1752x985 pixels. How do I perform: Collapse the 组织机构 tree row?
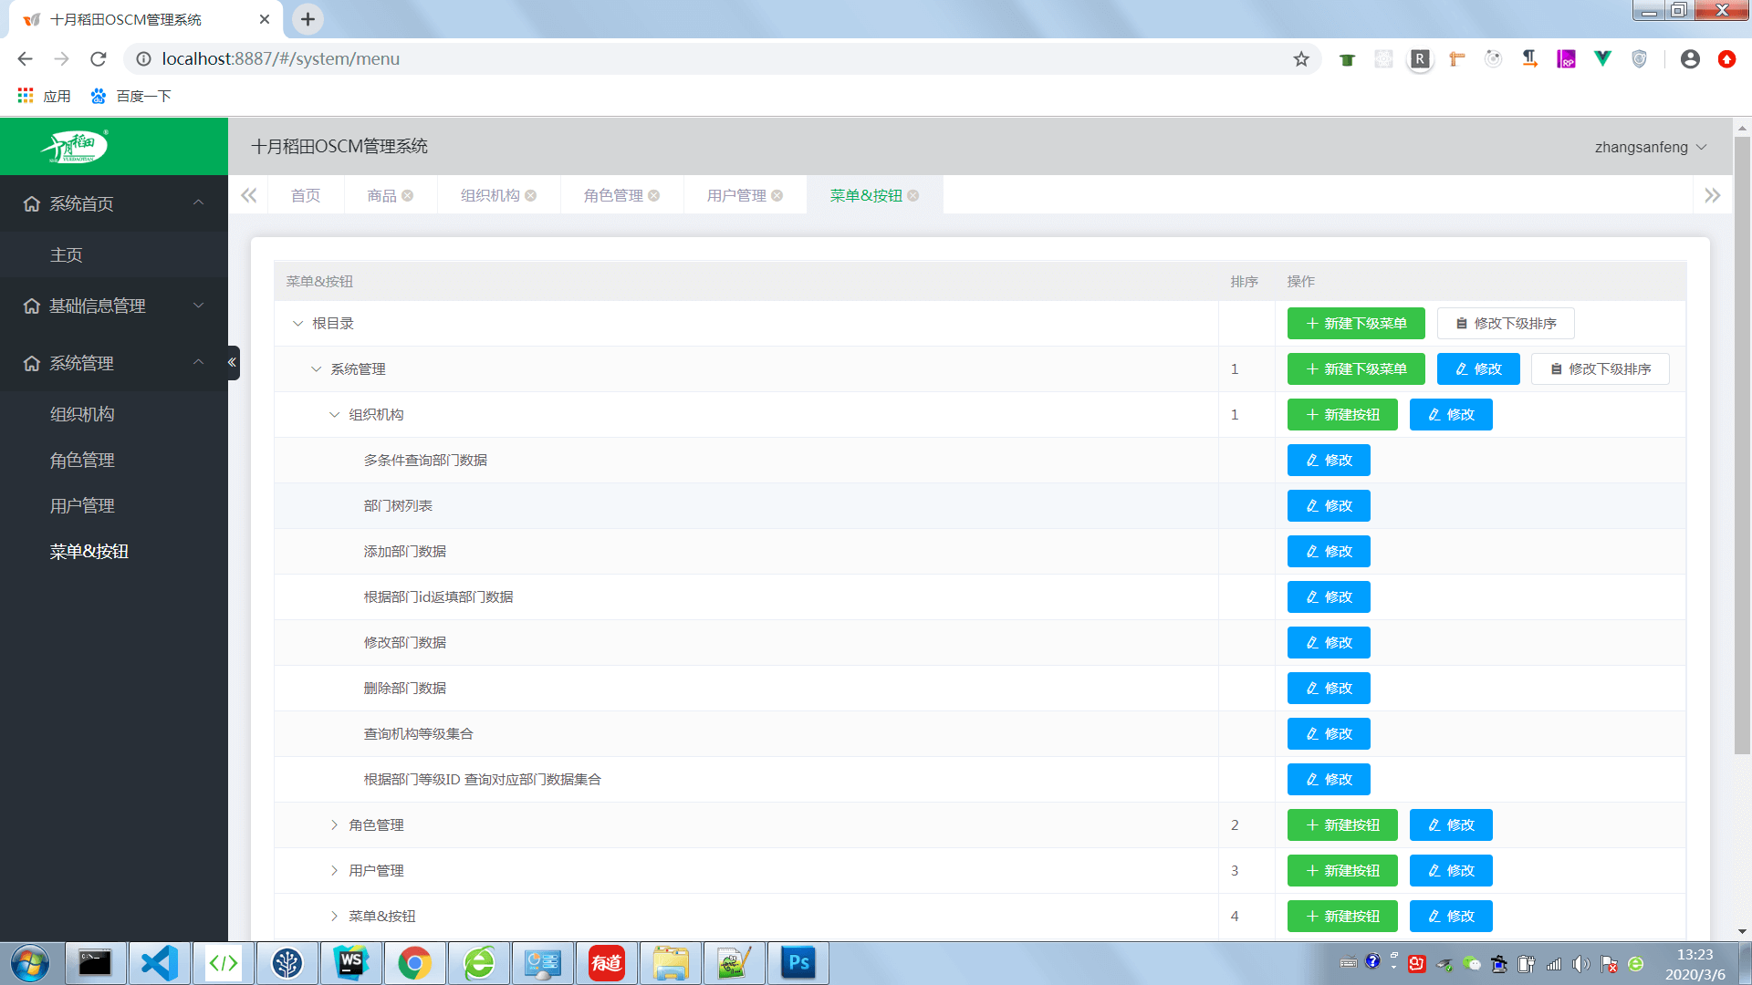tap(334, 415)
